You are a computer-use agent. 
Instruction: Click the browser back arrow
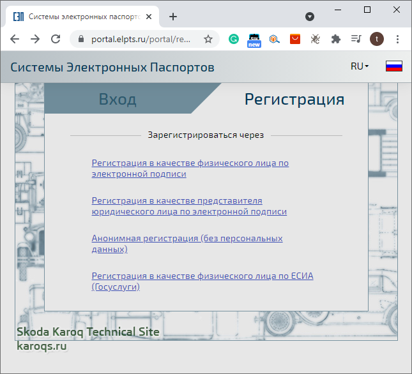15,39
